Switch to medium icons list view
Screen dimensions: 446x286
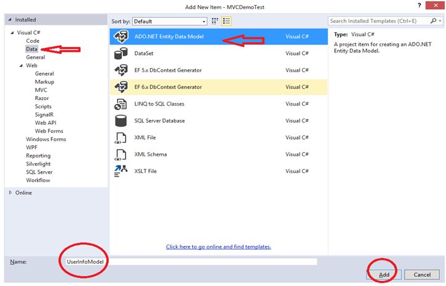tap(227, 21)
